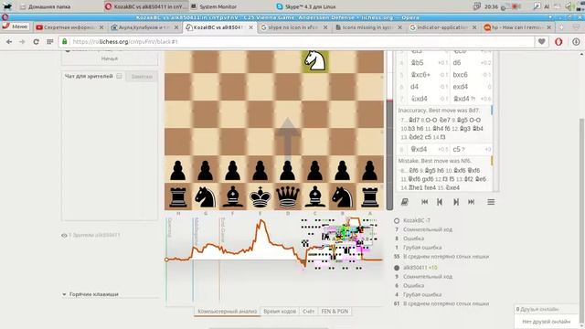This screenshot has height=329, width=585.
Task: Select the black pawn on the H file
Action: [178, 171]
